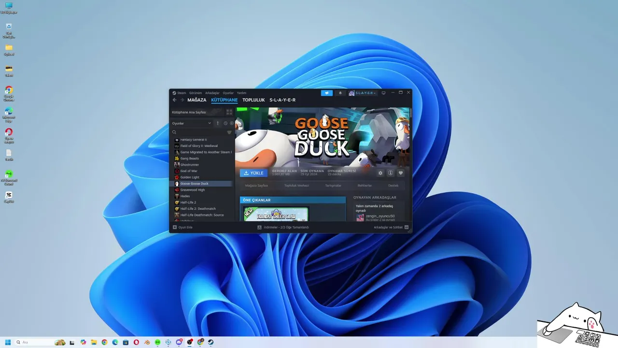Open Kütüphane Ana Sayfası
618x348 pixels.
click(189, 112)
